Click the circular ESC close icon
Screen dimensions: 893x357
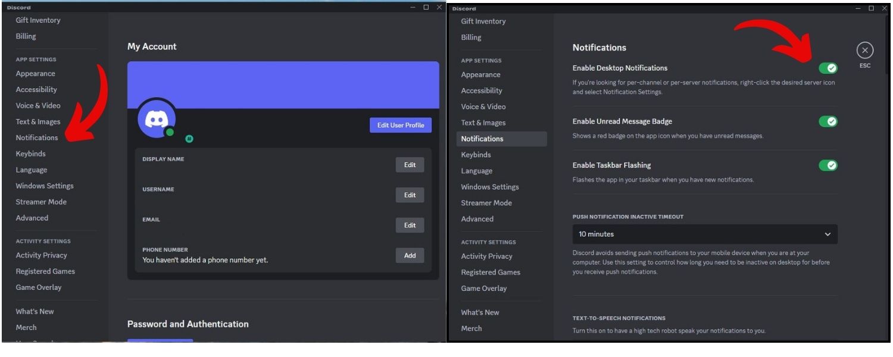click(x=864, y=50)
